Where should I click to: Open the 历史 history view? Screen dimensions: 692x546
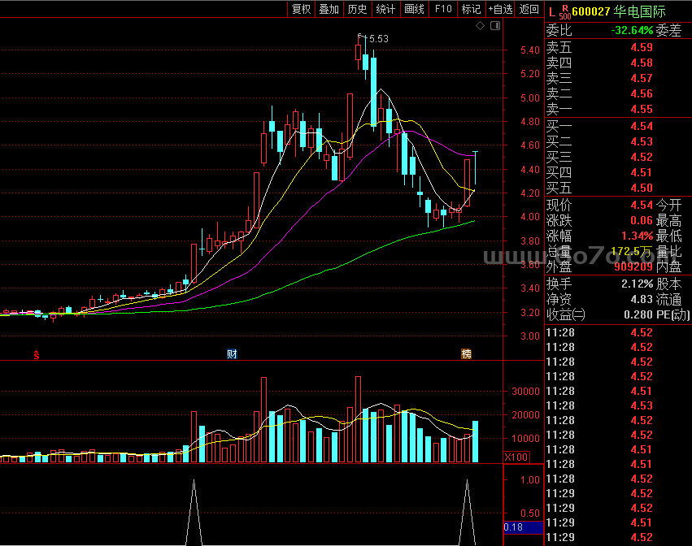point(358,9)
